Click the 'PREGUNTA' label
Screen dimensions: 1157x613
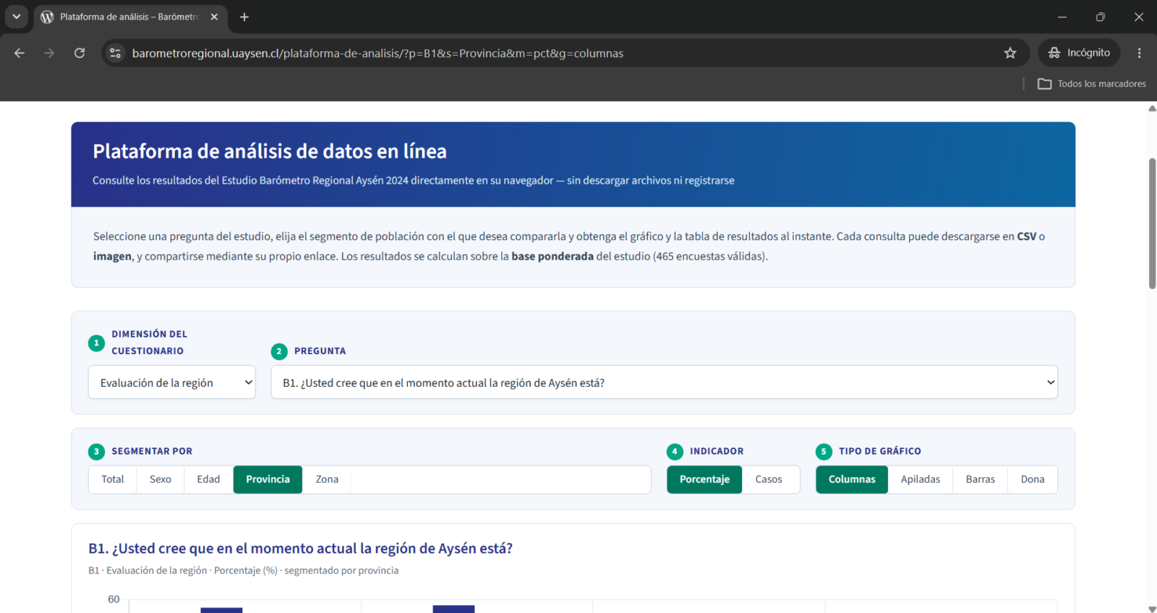tap(320, 351)
